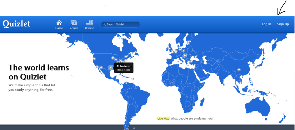295x130 pixels.
Task: Click the magnifier icon in search box
Action: tap(104, 24)
